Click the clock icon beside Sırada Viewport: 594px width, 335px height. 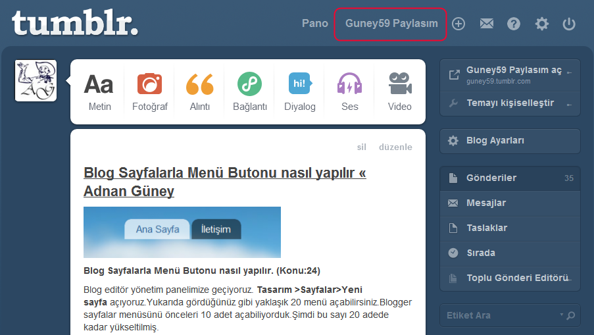(x=453, y=253)
